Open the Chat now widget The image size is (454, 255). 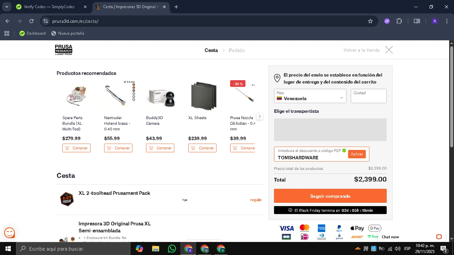point(390,237)
